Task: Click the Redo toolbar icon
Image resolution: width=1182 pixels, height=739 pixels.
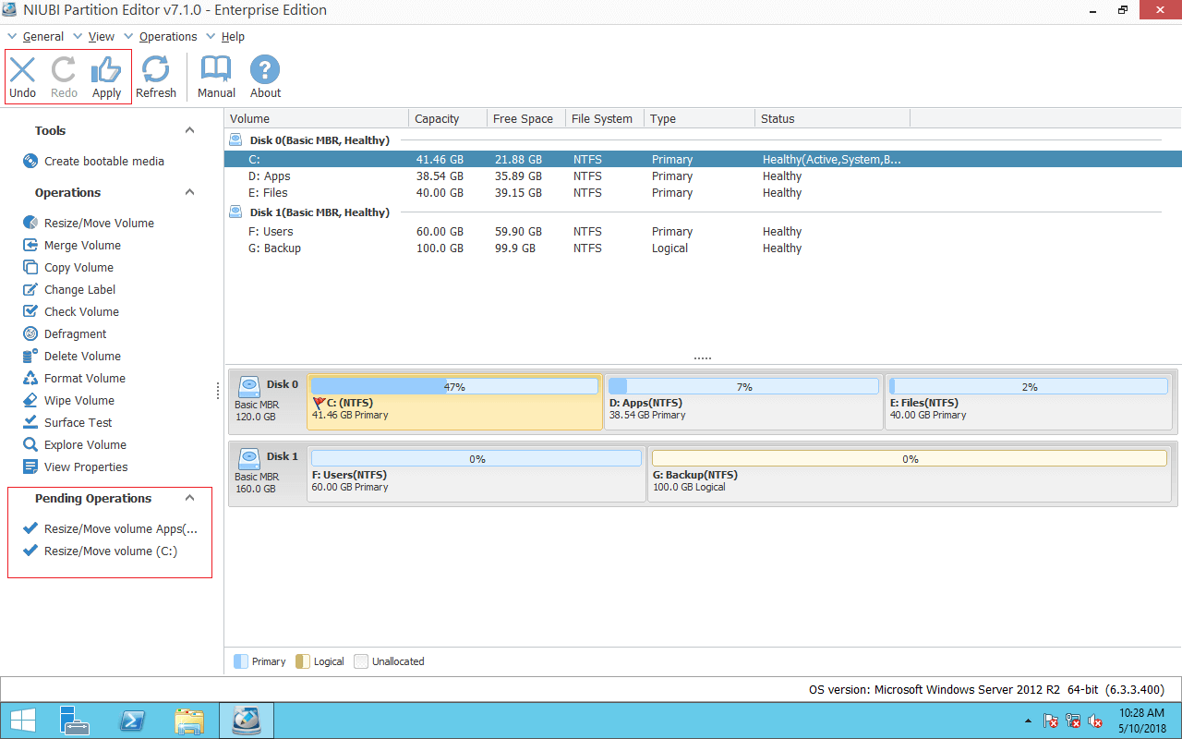Action: [x=64, y=70]
